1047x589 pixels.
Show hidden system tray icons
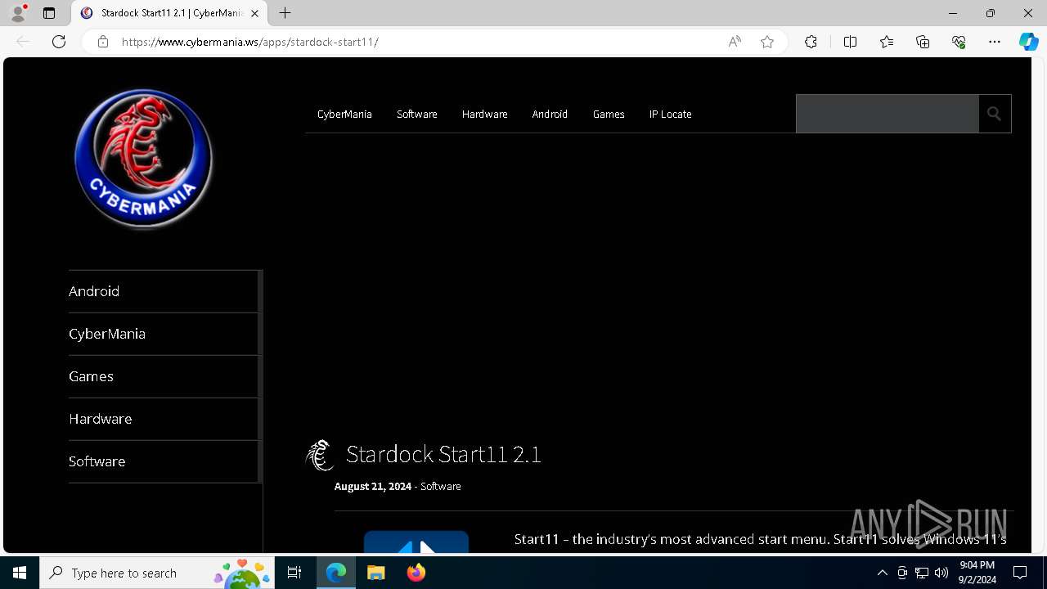point(882,573)
